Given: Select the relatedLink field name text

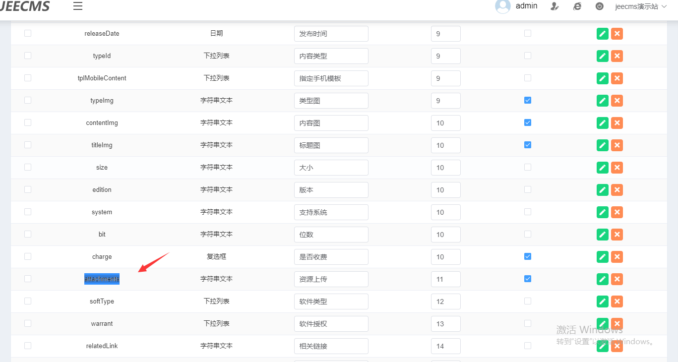Looking at the screenshot, I should pos(102,346).
